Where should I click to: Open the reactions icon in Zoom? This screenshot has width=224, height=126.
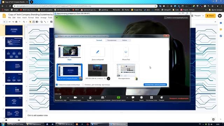161,97
